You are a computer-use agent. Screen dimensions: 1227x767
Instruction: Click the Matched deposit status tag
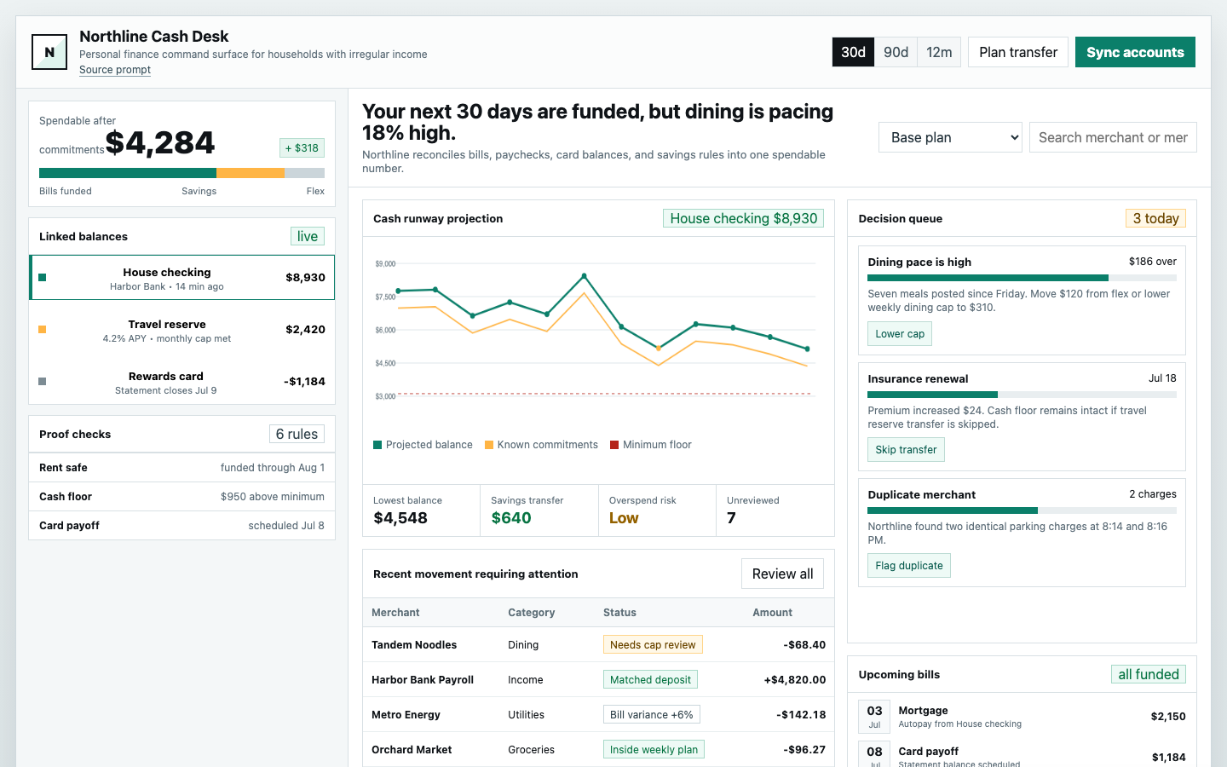[650, 679]
